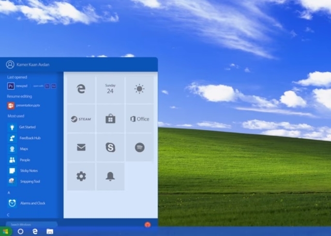Launch the Spotify tile
This screenshot has width=331, height=236.
coord(140,148)
